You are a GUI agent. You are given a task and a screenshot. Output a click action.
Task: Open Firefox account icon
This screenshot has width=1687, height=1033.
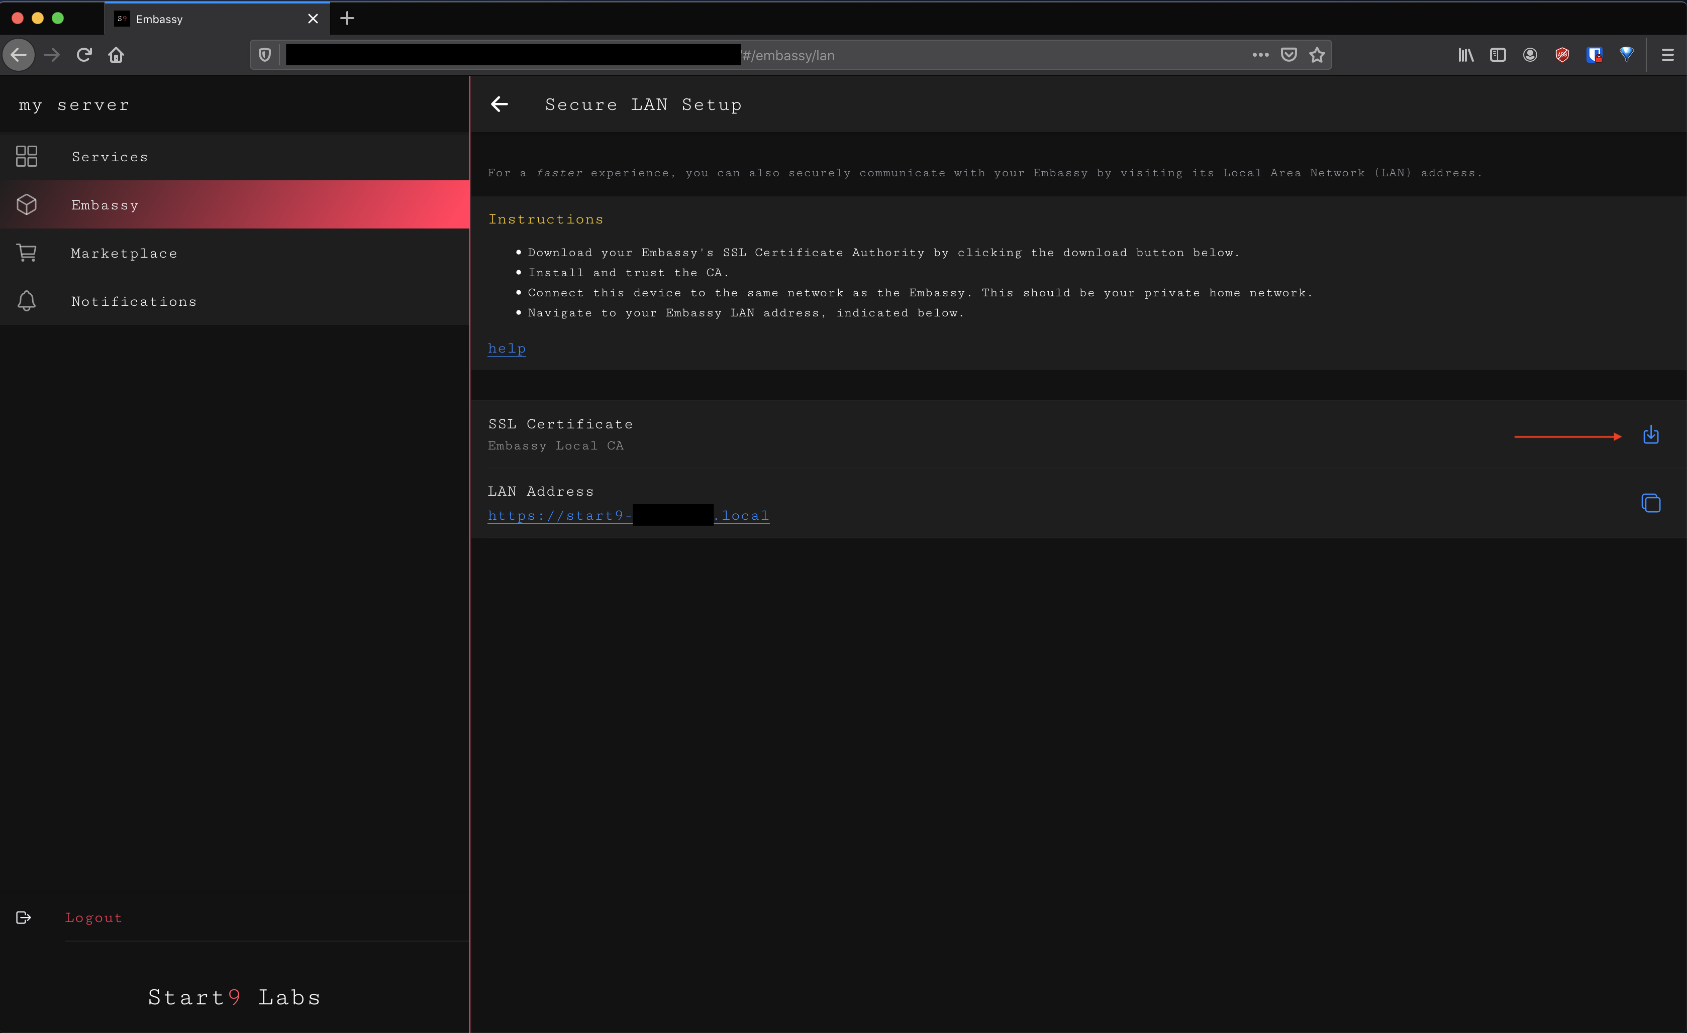[x=1530, y=55]
